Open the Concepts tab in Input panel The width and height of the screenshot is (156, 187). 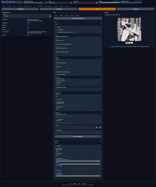67,15
